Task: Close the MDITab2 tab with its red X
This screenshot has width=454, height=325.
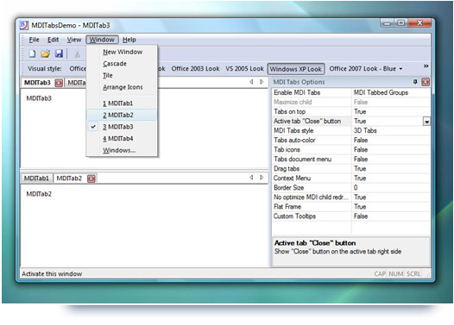Action: [91, 178]
